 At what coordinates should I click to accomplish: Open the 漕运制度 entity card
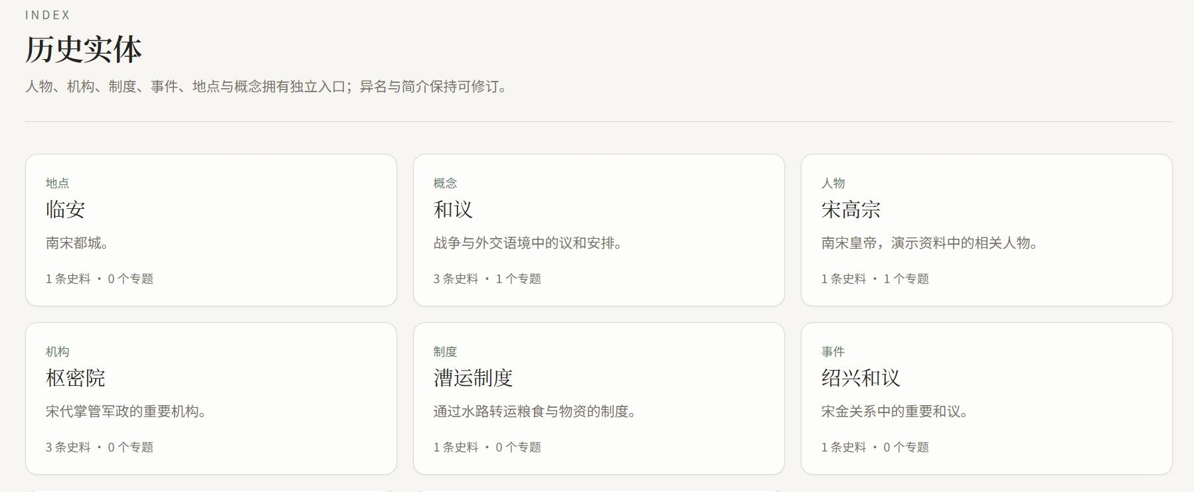pyautogui.click(x=599, y=399)
